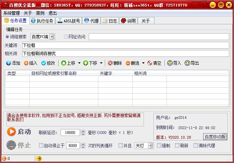Switch to the 代理 tab

pyautogui.click(x=91, y=21)
